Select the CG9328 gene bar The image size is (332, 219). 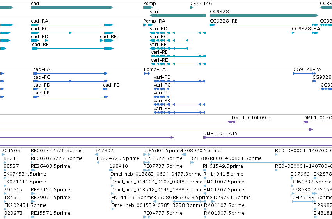click(264, 16)
